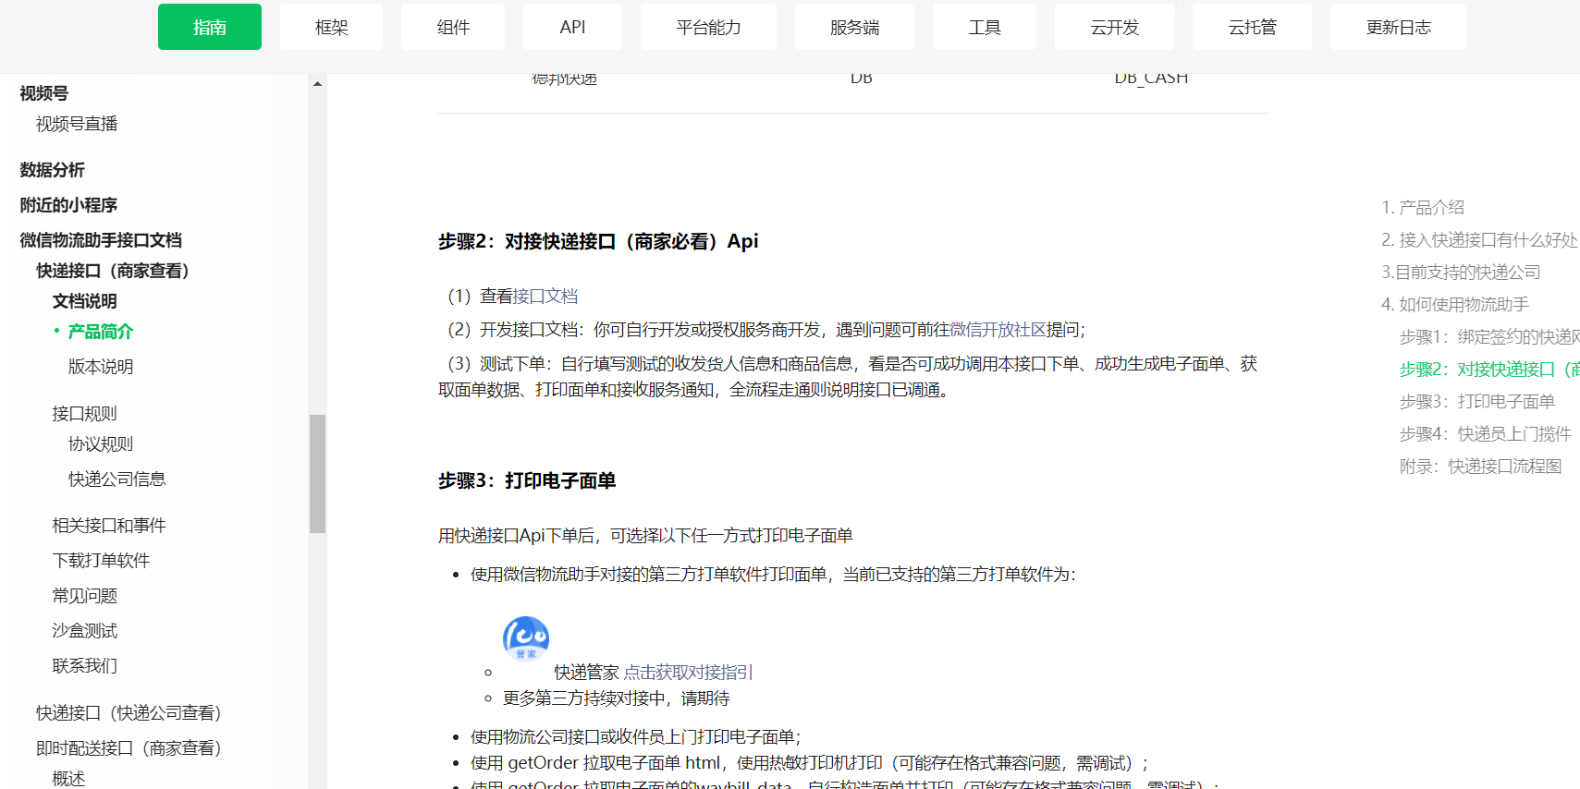Expand 即时配送接口（商家查看） sidebar item
The image size is (1580, 789).
129,748
